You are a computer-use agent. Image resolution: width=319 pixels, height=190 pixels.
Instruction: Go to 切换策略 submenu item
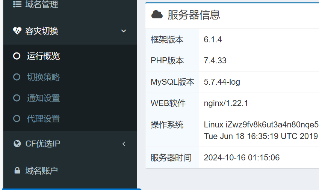pyautogui.click(x=43, y=77)
